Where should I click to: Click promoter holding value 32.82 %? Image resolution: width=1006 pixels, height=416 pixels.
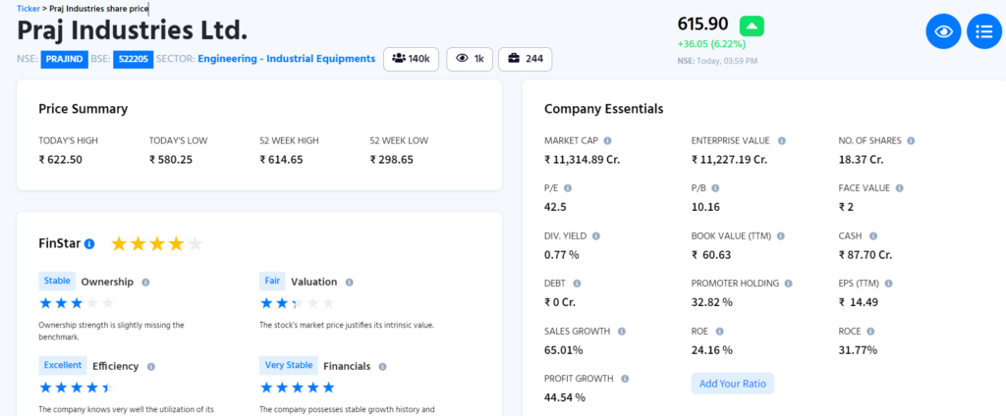tap(711, 302)
